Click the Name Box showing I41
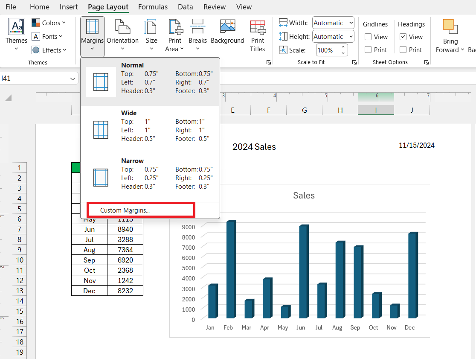The image size is (476, 359). click(x=34, y=79)
